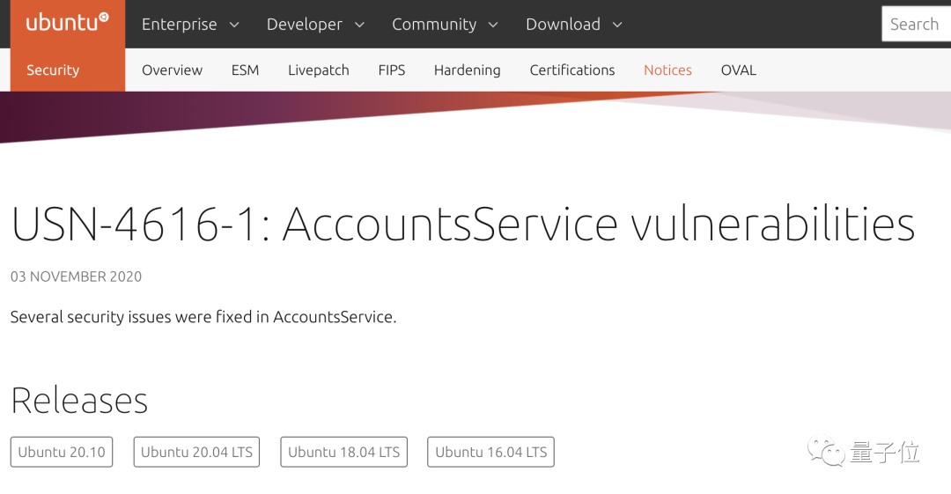951x494 pixels.
Task: Select the Notices tab
Action: click(x=667, y=70)
